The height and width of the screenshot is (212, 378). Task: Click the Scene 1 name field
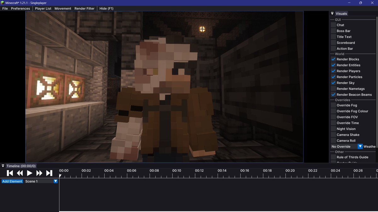click(x=39, y=181)
